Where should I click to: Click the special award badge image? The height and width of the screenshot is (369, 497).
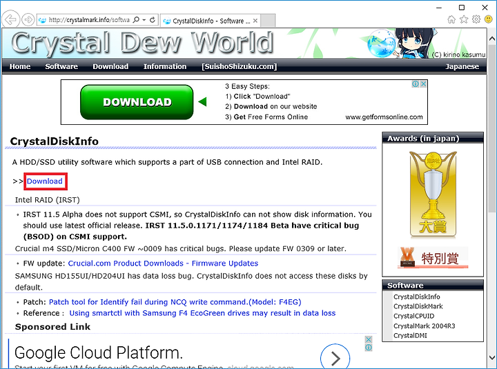[433, 257]
